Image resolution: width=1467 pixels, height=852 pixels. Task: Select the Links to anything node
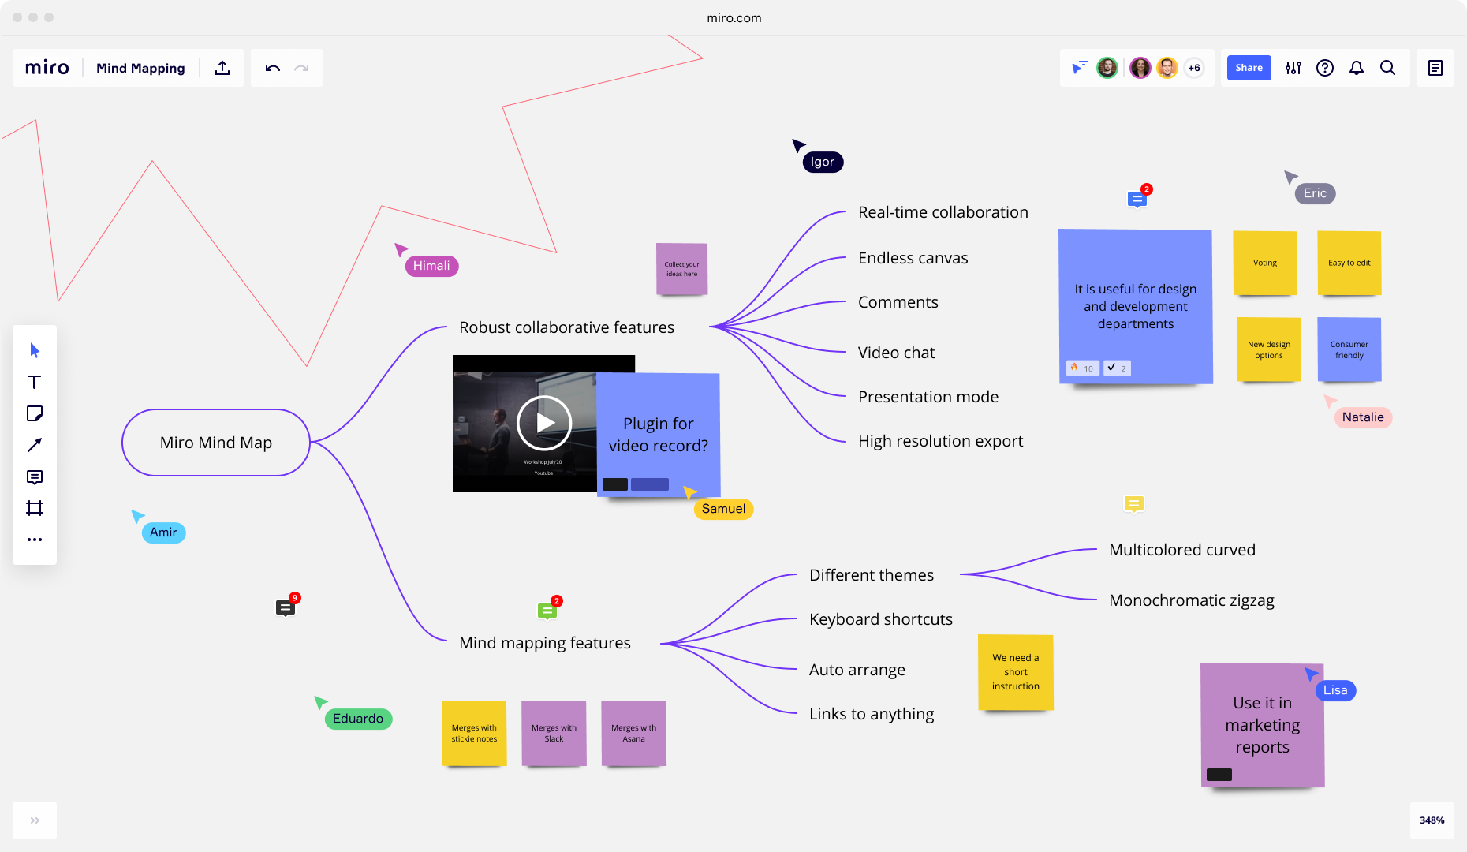872,714
